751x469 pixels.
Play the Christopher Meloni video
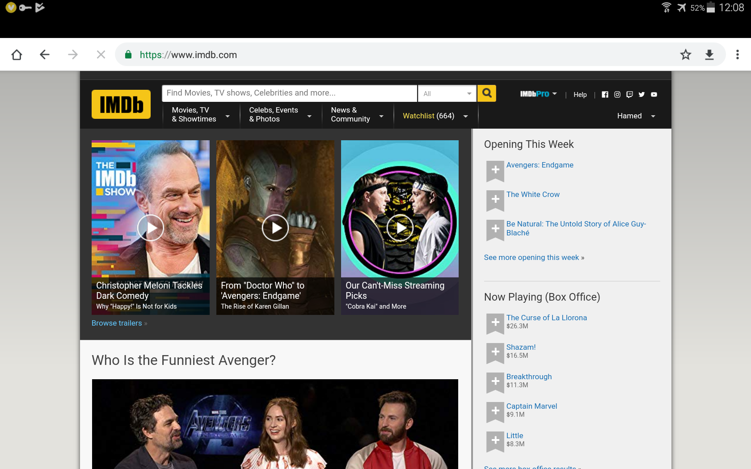tap(151, 228)
